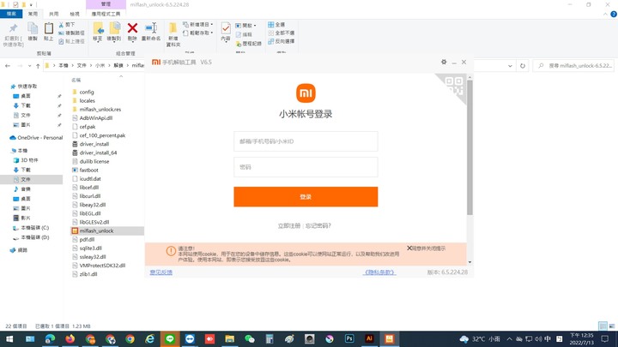Select OneDrive - Personal in navigation pane
This screenshot has width=618, height=347.
pyautogui.click(x=39, y=138)
